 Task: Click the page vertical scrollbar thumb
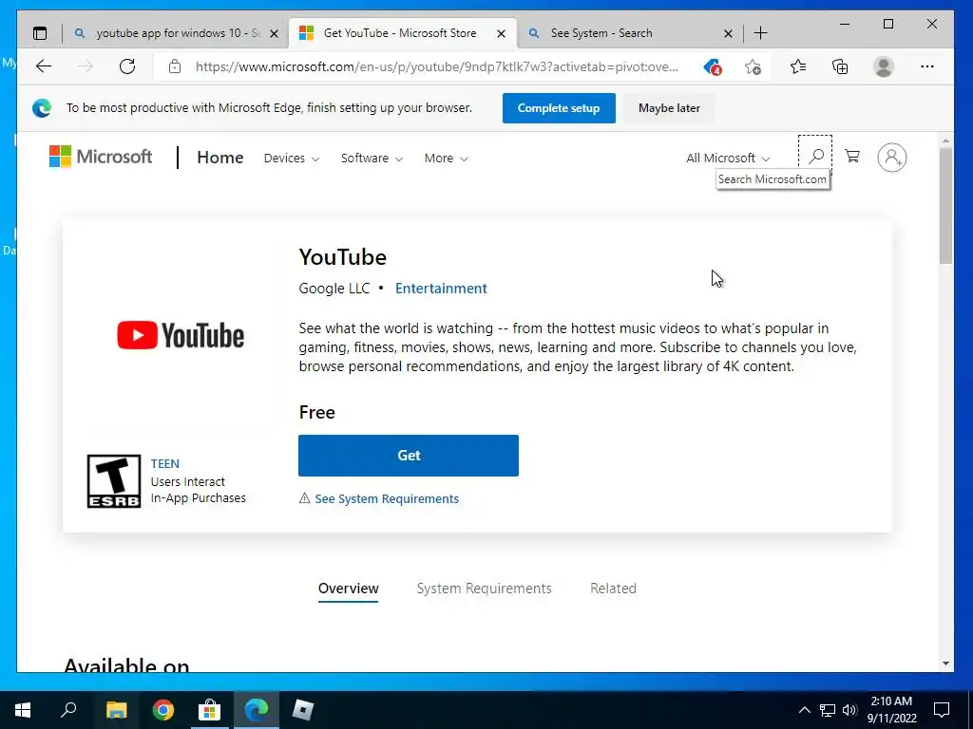[x=945, y=206]
